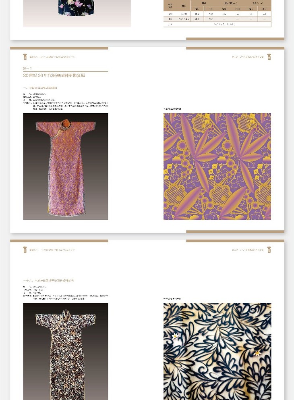Click the gold subsection heading above leaf-print dress text
294x400 pixels.
click(49, 281)
